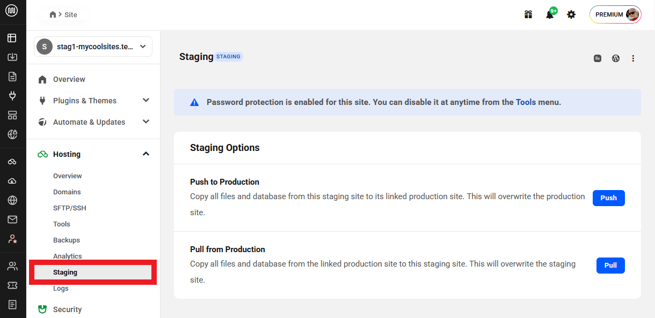Viewport: 655px width, 318px height.
Task: Open Overview under Hosting
Action: [x=68, y=176]
